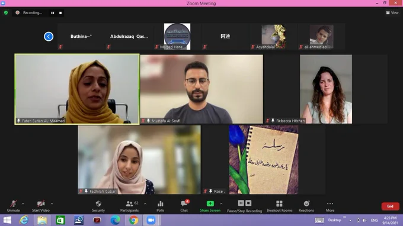Select the Abdulrazaq Qas... participant tile
The height and width of the screenshot is (226, 403).
[x=129, y=37]
